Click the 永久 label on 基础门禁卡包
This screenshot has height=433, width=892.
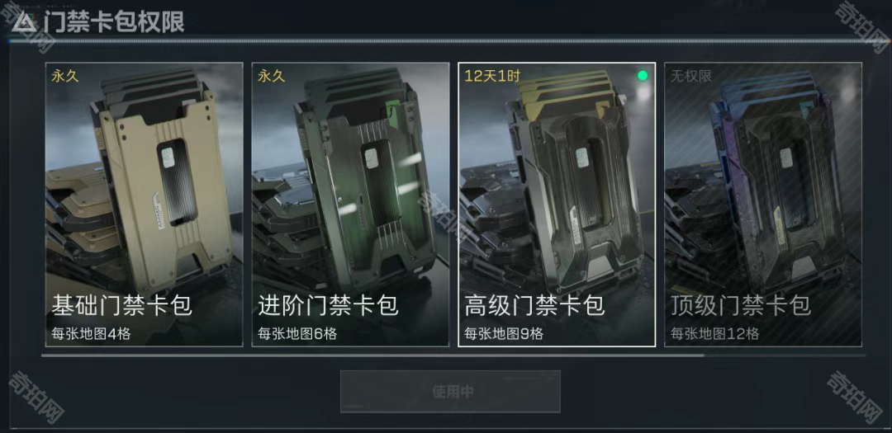(x=64, y=76)
